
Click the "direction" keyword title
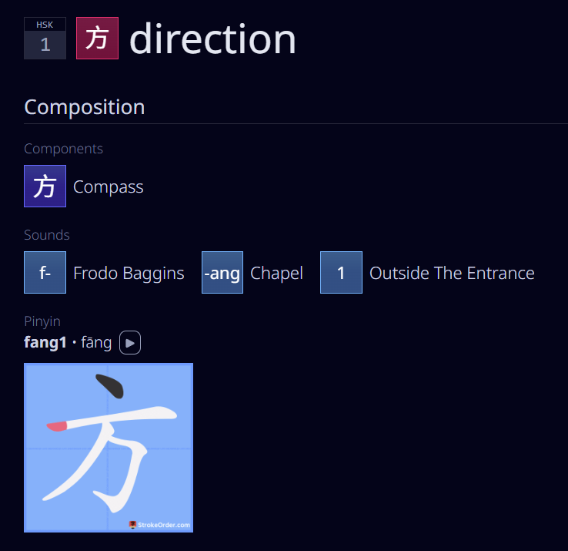tap(212, 39)
